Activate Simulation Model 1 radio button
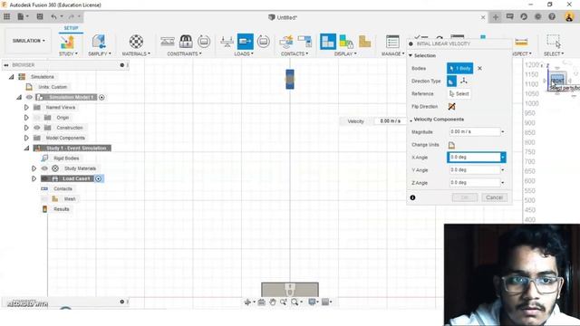 [x=101, y=97]
